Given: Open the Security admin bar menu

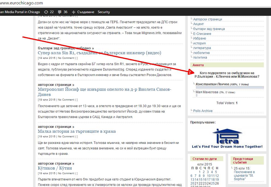Looking at the screenshot, I should (104, 12).
